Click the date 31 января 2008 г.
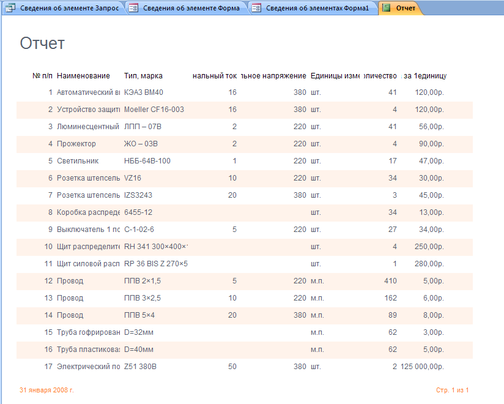This screenshot has width=504, height=404. pyautogui.click(x=46, y=390)
